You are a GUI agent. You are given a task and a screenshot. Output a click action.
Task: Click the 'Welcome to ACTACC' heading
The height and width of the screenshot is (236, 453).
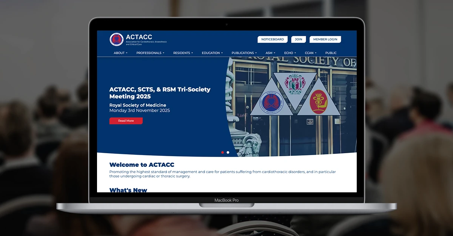(x=142, y=165)
